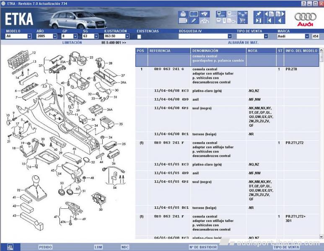The width and height of the screenshot is (324, 251).
Task: Click the greyed monitor and phone icon
Action: (x=221, y=20)
